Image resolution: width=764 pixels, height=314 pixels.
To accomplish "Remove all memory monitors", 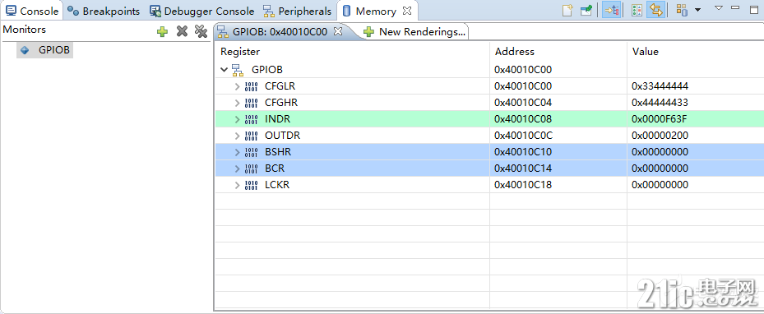I will tap(201, 31).
